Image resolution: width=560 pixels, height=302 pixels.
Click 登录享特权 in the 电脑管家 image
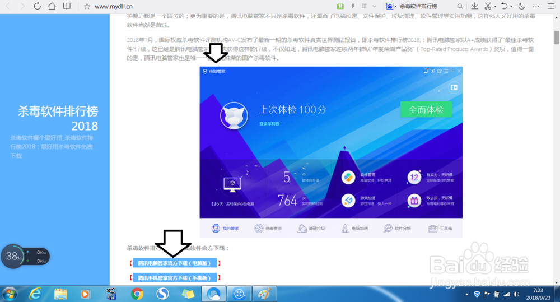(x=269, y=124)
